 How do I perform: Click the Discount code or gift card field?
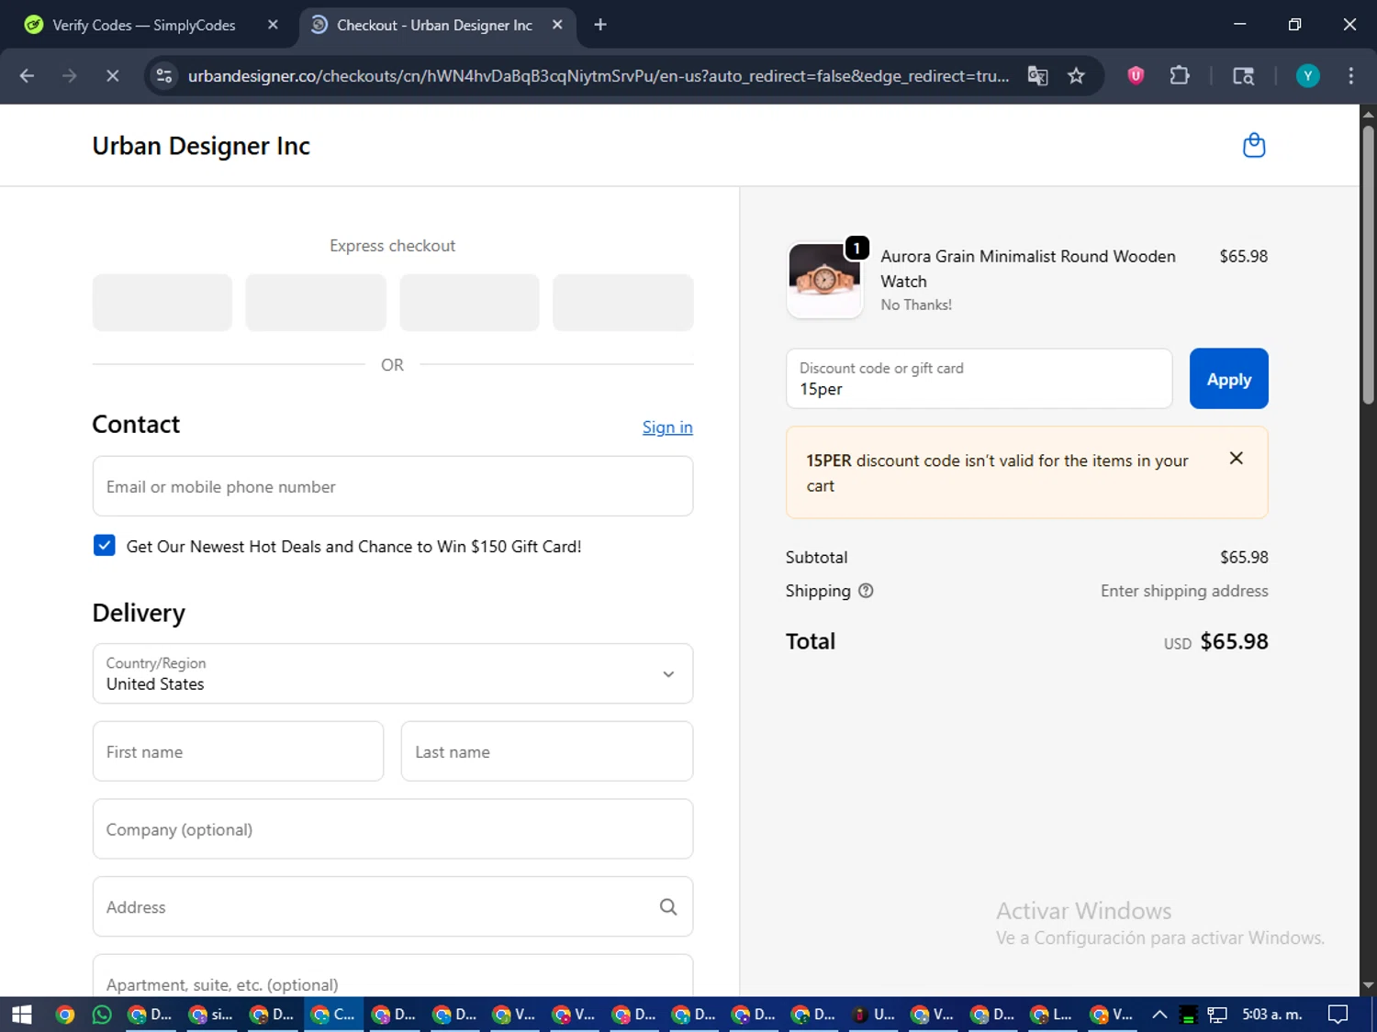click(979, 378)
